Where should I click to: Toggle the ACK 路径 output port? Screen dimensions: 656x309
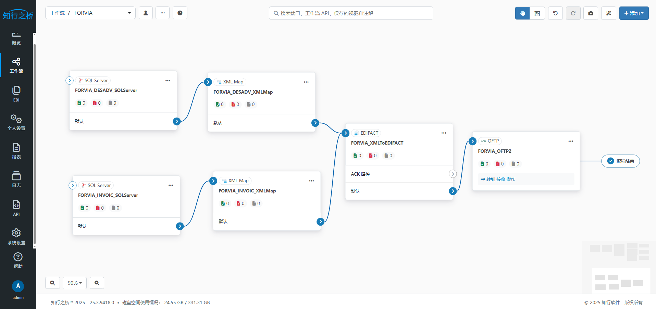(x=453, y=174)
